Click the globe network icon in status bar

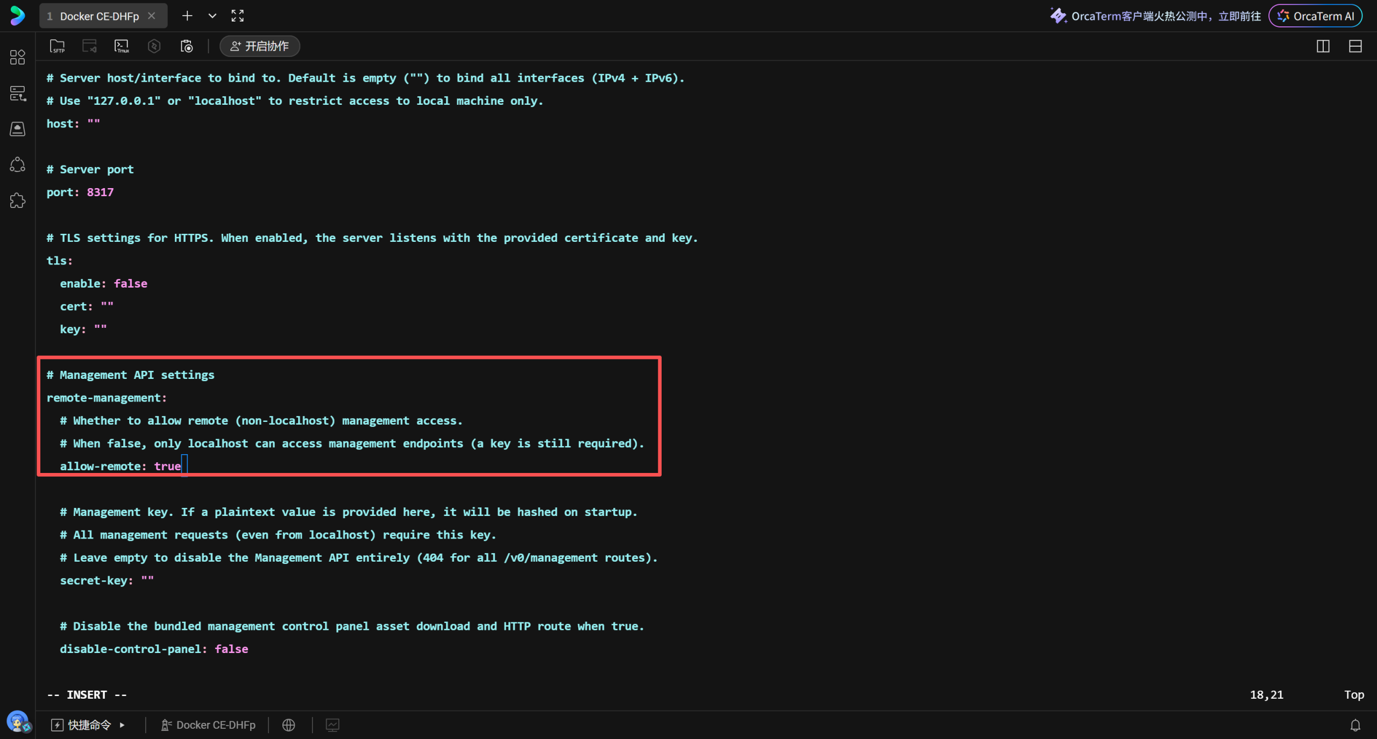coord(289,725)
